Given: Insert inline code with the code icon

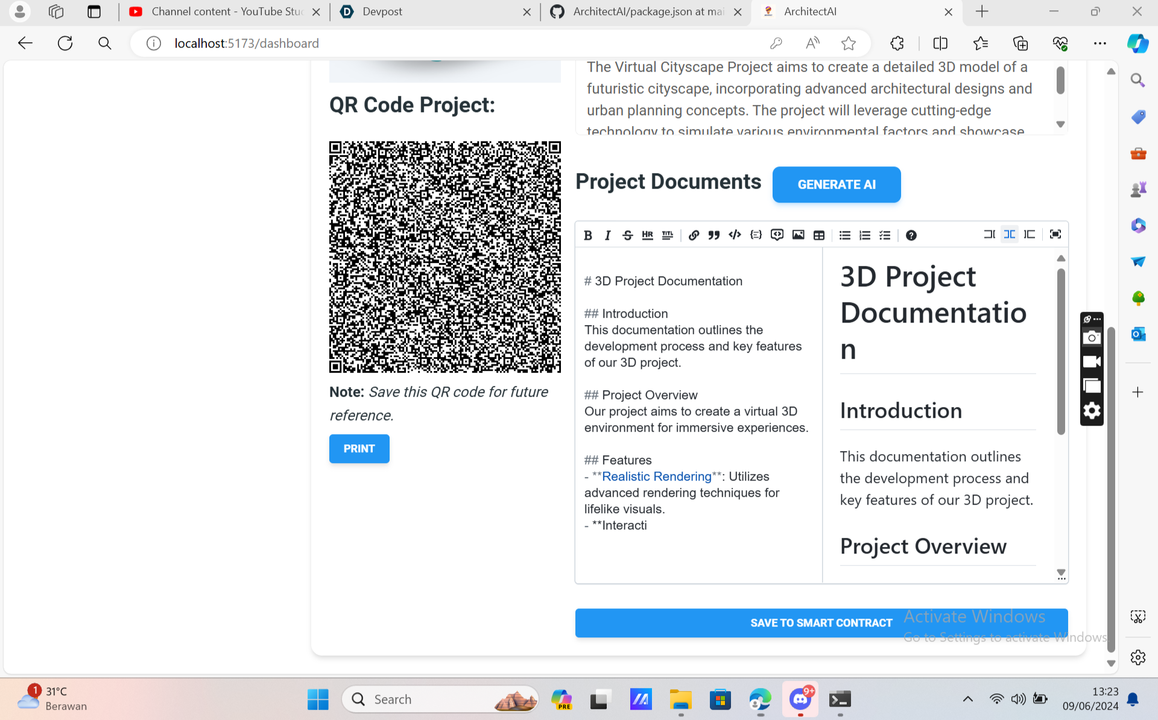Looking at the screenshot, I should [735, 235].
